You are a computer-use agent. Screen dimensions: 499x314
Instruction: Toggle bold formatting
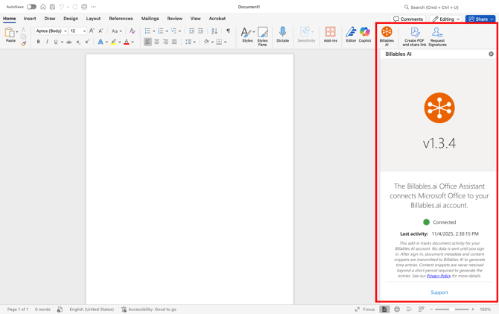tap(39, 43)
